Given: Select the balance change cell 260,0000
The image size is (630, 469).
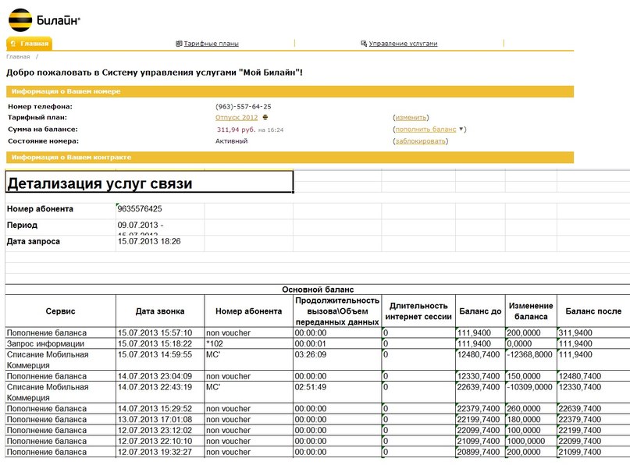Looking at the screenshot, I should (531, 408).
